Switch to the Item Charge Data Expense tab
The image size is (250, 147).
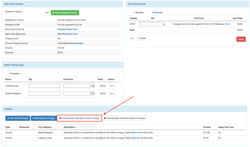click(x=157, y=12)
